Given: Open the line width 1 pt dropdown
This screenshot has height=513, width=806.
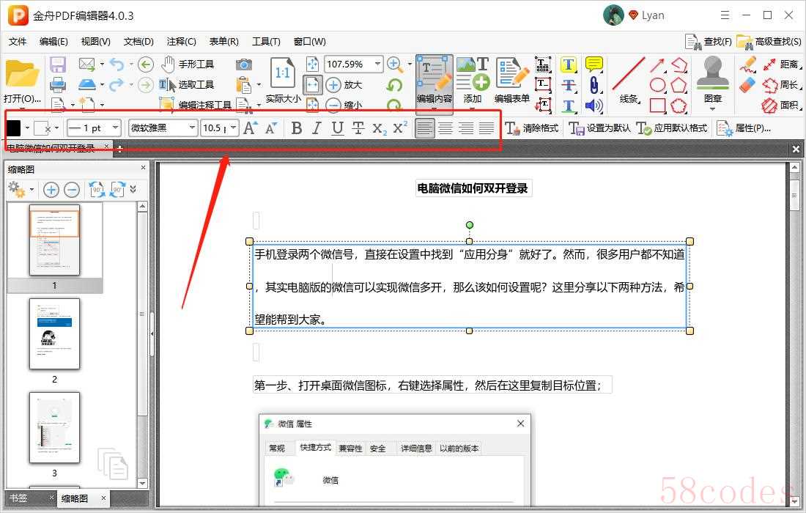Looking at the screenshot, I should pos(93,128).
